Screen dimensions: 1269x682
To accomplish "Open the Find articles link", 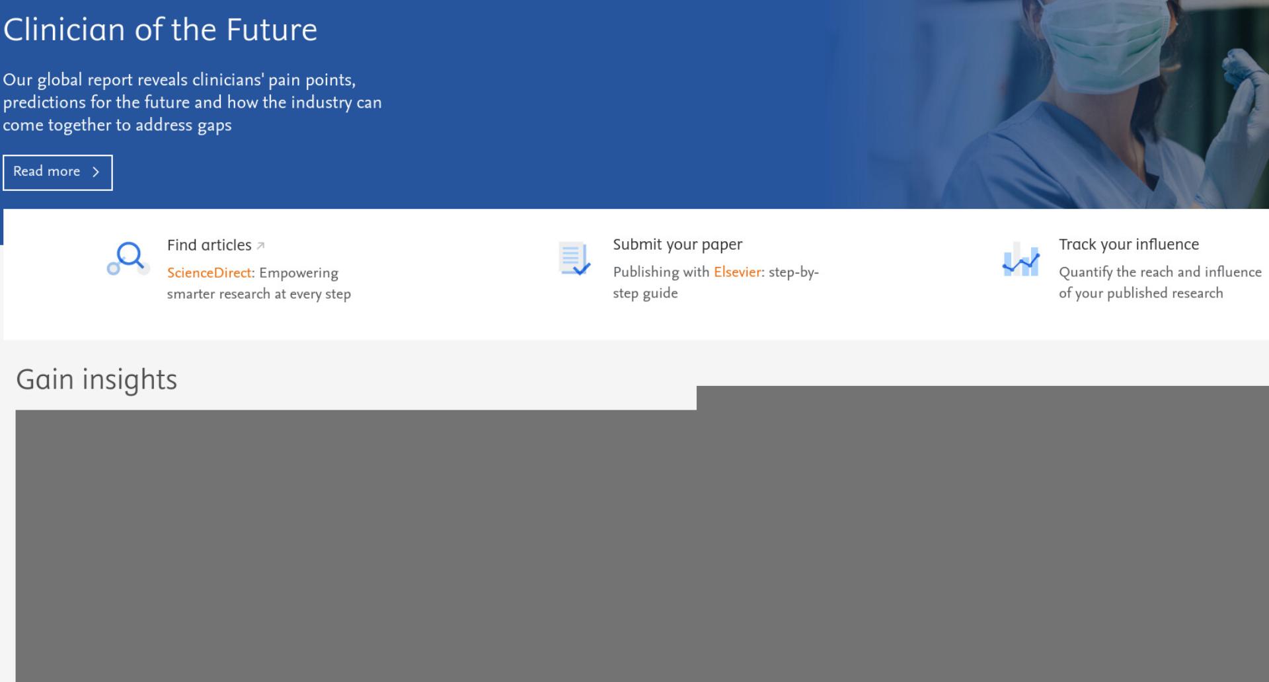I will pos(210,245).
